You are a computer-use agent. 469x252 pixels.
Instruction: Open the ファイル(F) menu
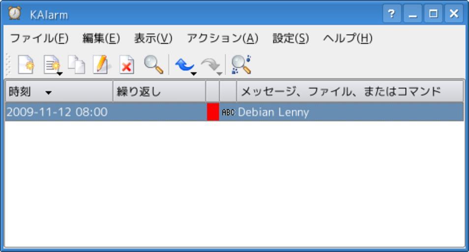pos(39,38)
